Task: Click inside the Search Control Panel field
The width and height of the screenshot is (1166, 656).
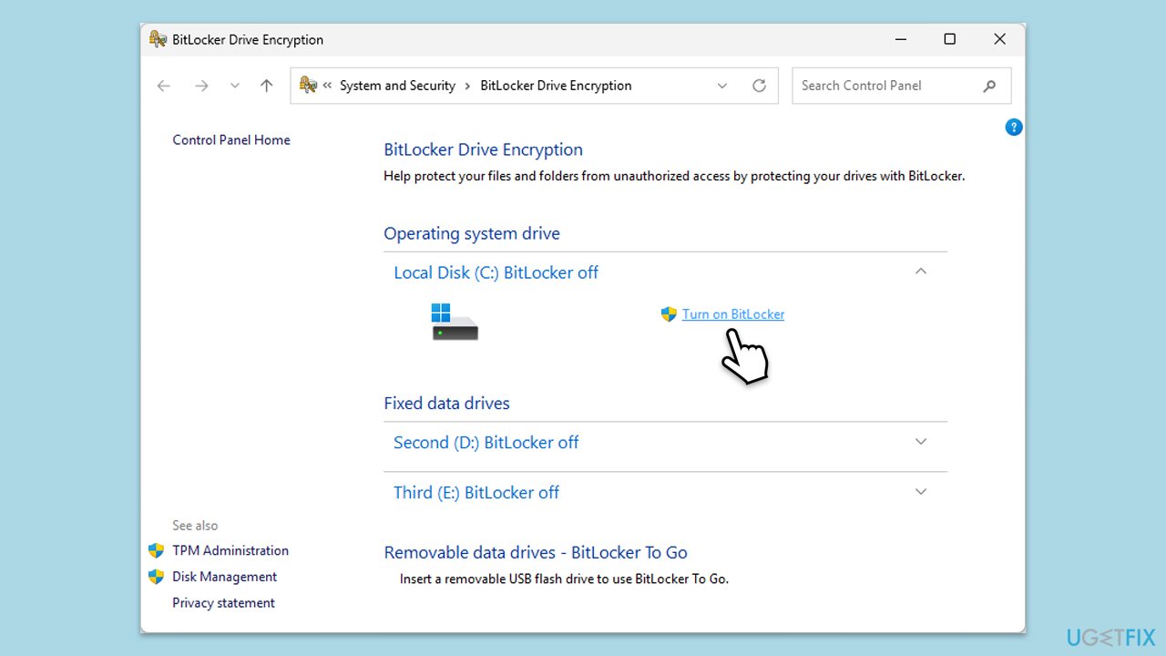Action: click(874, 85)
